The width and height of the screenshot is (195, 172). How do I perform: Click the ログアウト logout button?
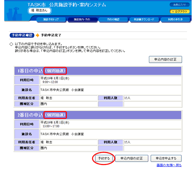tap(179, 11)
